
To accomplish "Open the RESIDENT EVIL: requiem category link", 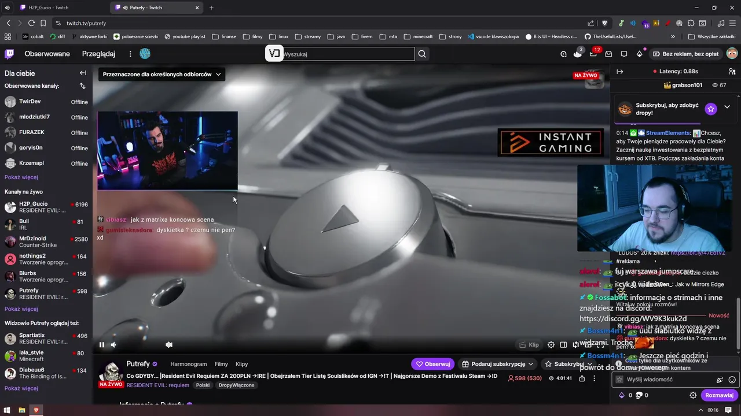I will 158,385.
